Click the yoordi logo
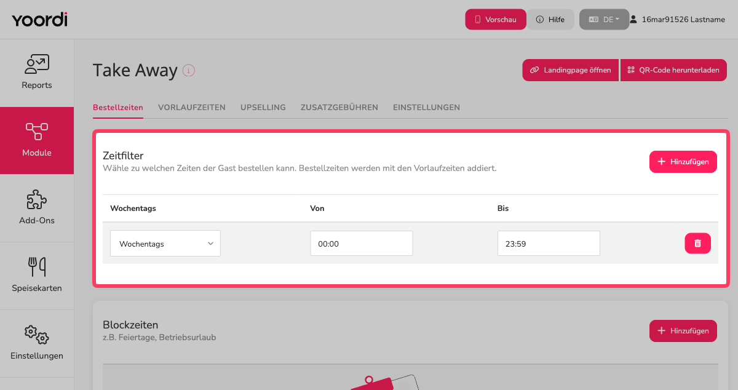Screen dimensions: 738x390 pos(39,19)
